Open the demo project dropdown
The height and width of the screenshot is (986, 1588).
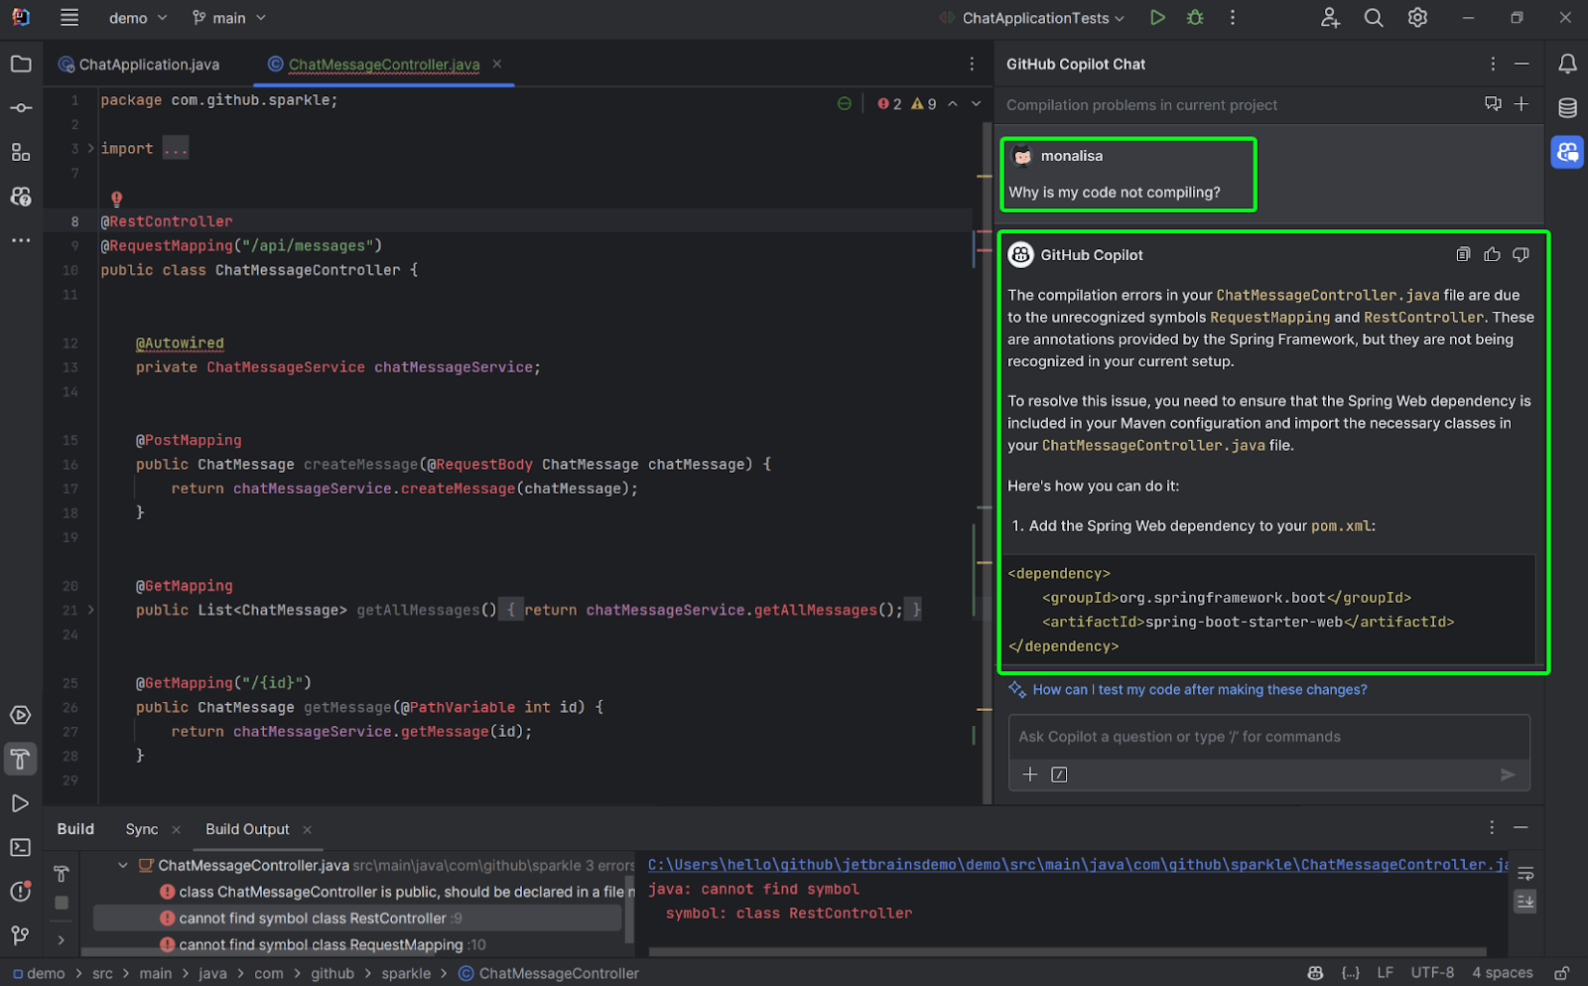coord(138,18)
